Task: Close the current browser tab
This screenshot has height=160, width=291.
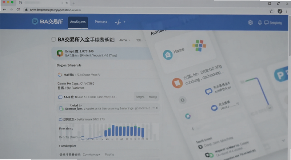Action: click(x=67, y=3)
